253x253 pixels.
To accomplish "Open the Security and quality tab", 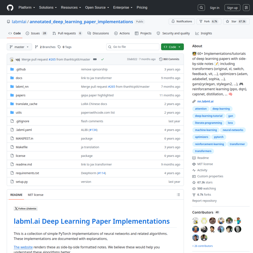I will point(173,33).
